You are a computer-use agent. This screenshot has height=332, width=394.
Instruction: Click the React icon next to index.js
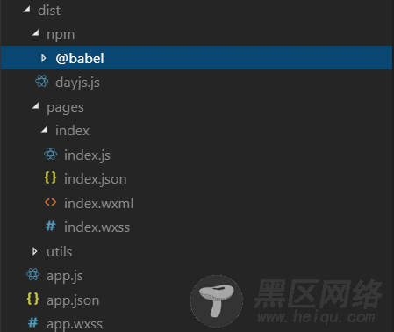coord(51,154)
